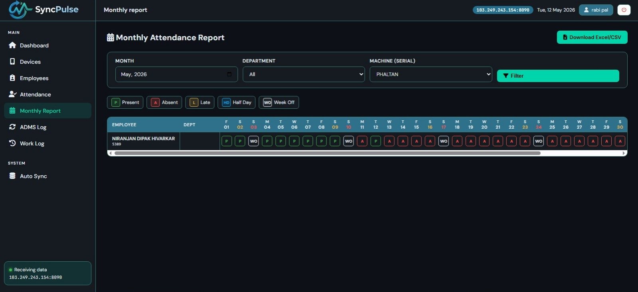Select the Monthly Report menu item
The width and height of the screenshot is (638, 292).
(x=47, y=111)
